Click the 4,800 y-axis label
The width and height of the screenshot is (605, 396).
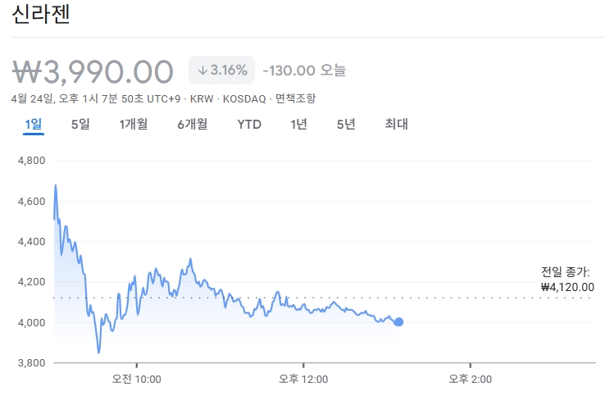click(x=31, y=161)
